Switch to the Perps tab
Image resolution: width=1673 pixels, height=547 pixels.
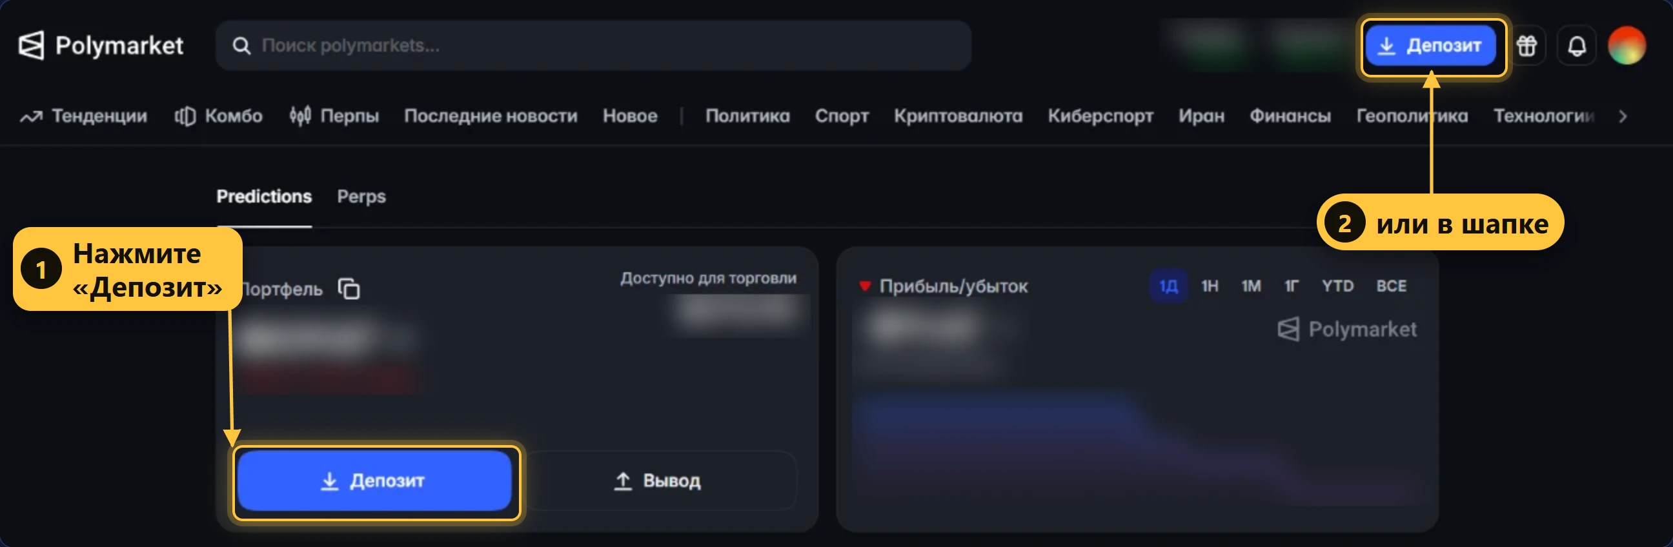tap(361, 197)
